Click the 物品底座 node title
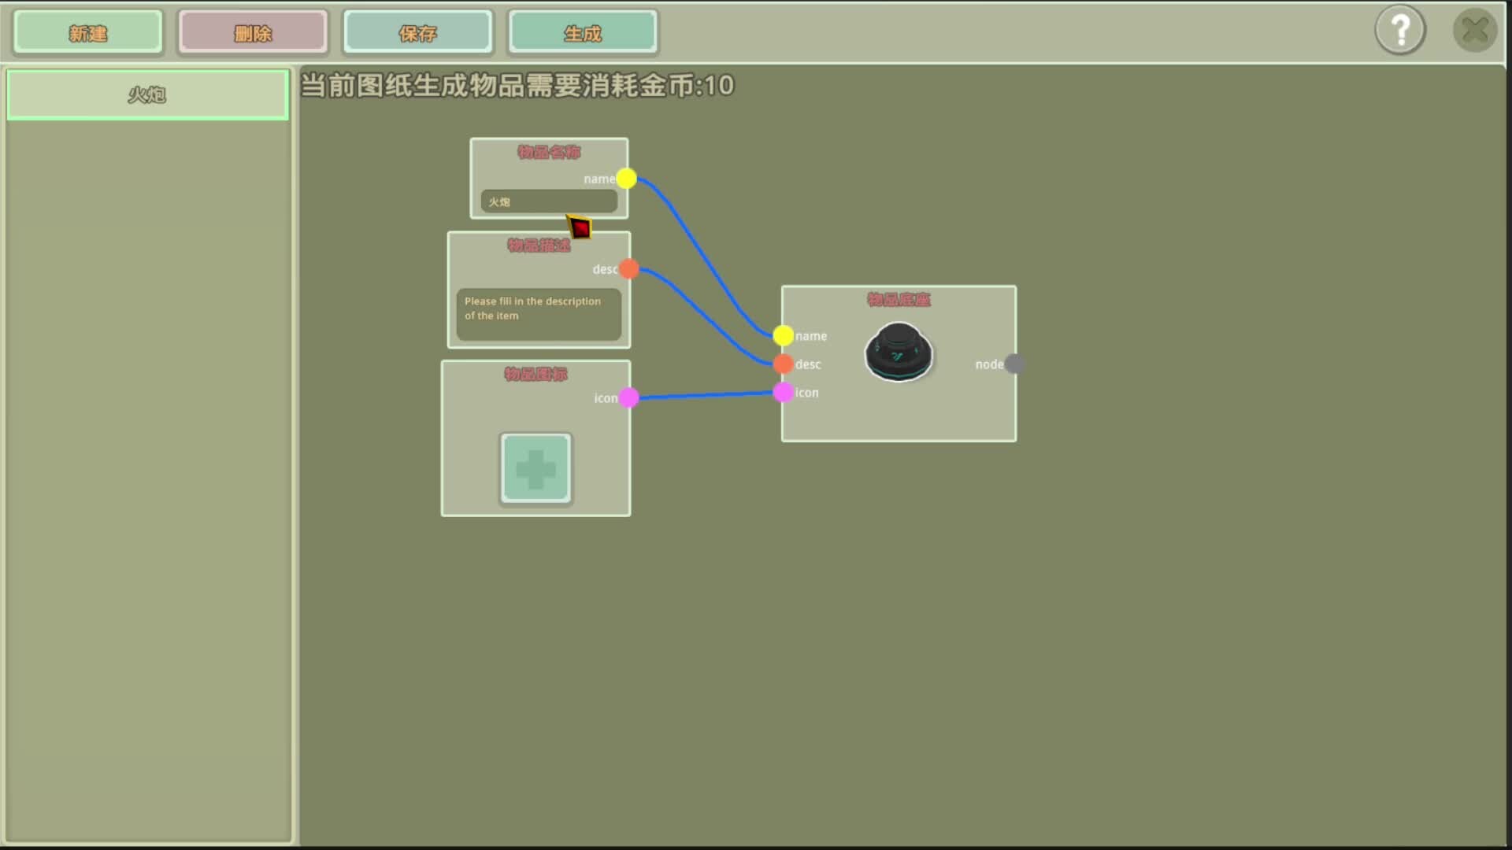 pyautogui.click(x=899, y=300)
